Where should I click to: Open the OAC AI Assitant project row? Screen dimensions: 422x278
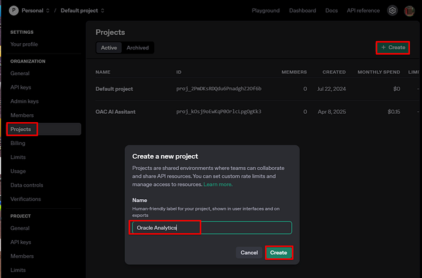pos(257,112)
